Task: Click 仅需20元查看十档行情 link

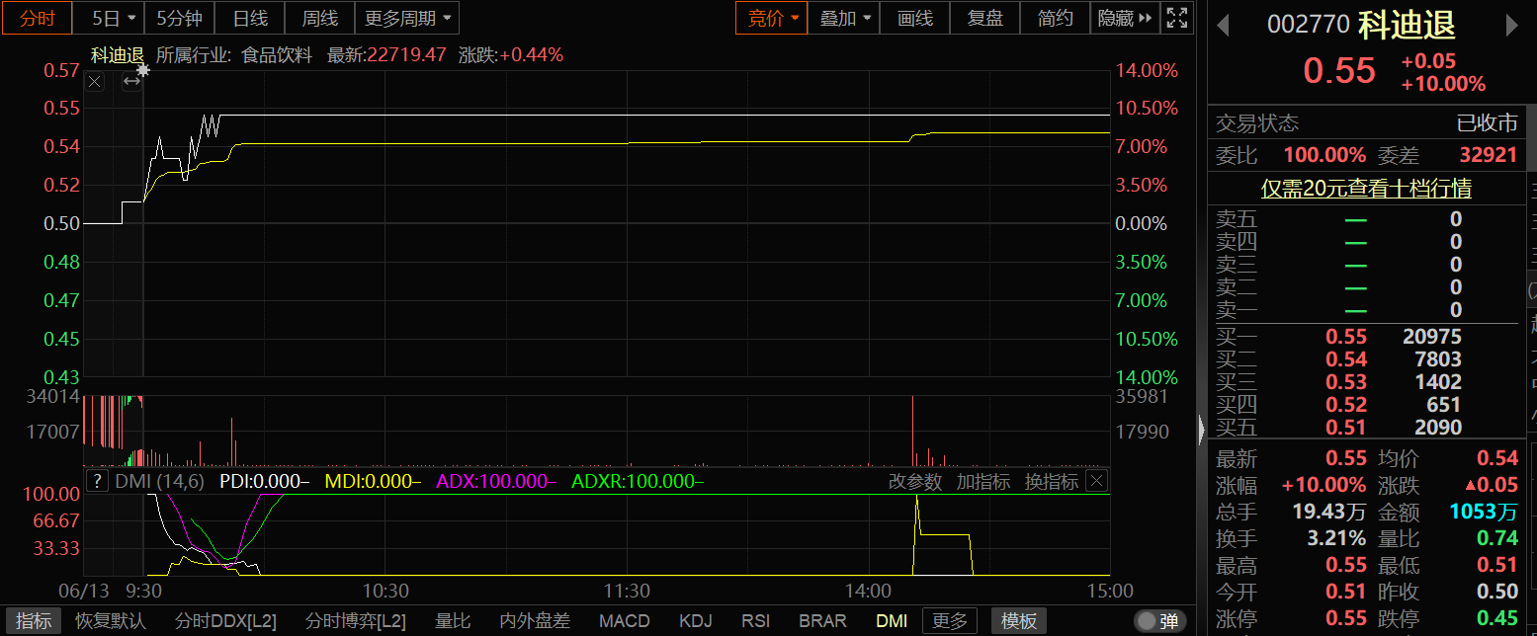Action: (x=1366, y=188)
